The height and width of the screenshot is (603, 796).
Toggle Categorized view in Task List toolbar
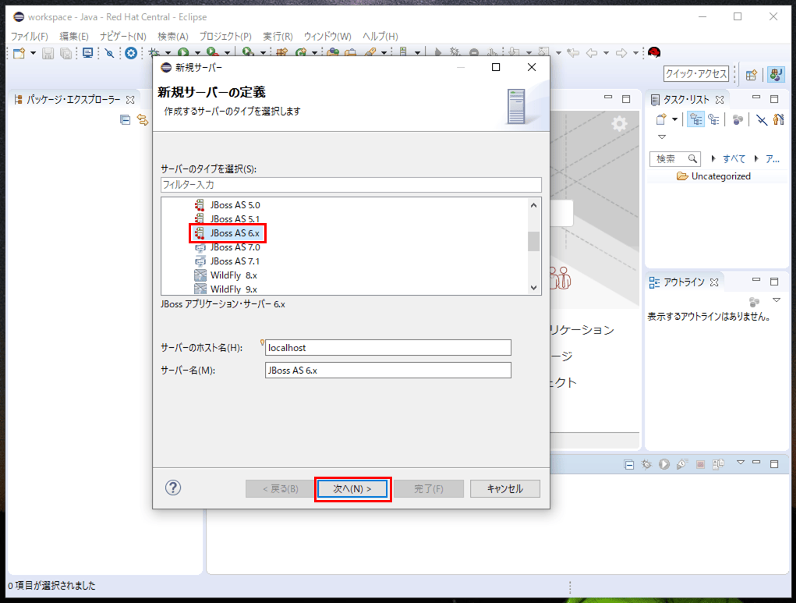click(x=695, y=119)
